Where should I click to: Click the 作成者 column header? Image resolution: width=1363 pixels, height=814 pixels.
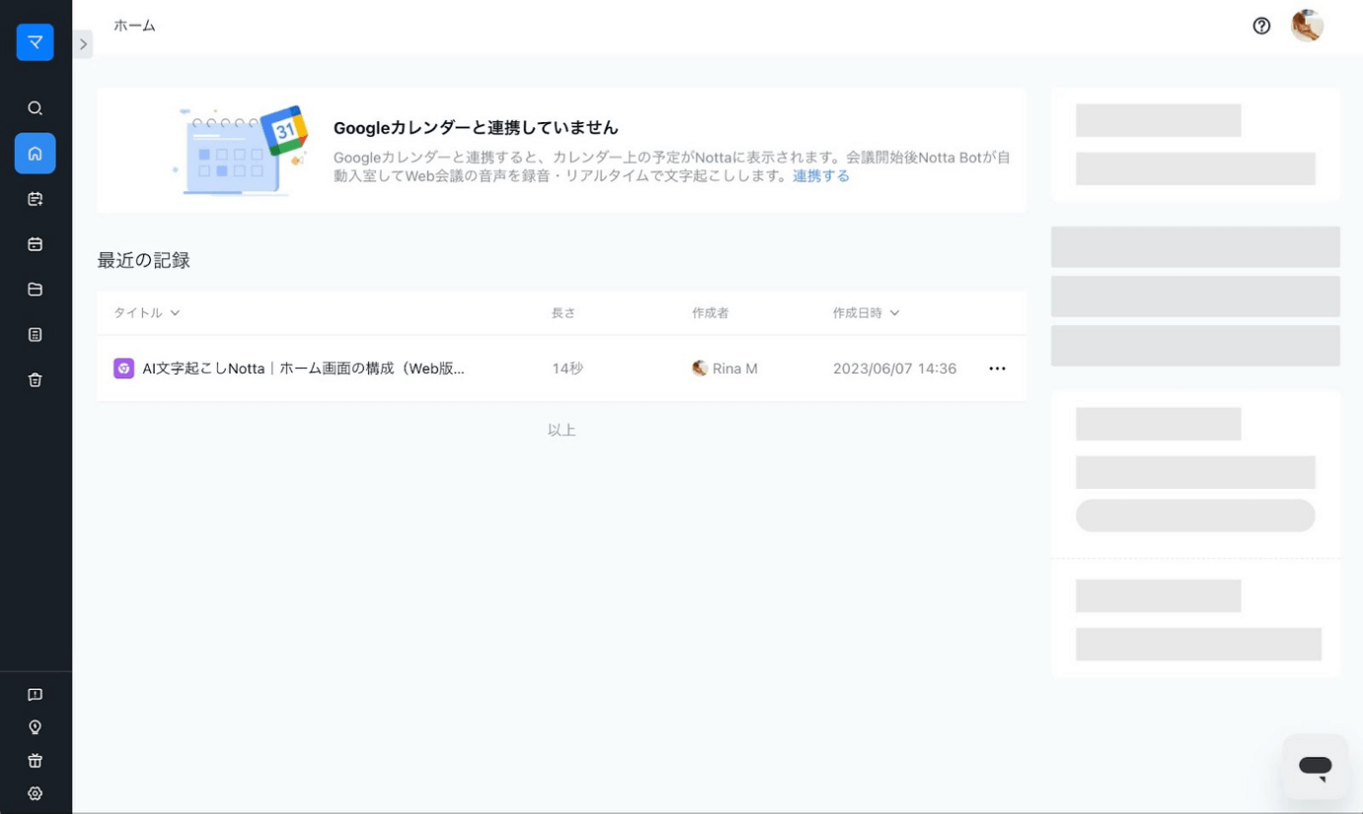pos(710,313)
